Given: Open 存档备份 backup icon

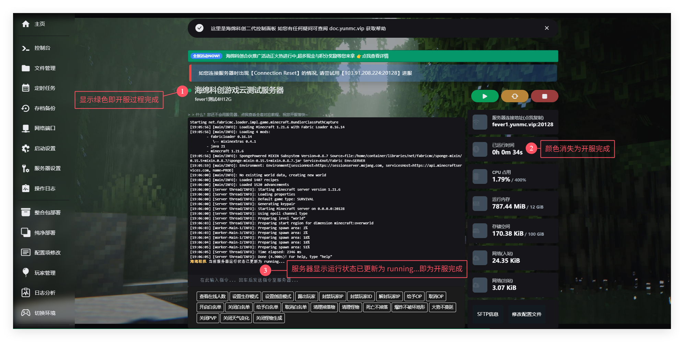Looking at the screenshot, I should (26, 108).
